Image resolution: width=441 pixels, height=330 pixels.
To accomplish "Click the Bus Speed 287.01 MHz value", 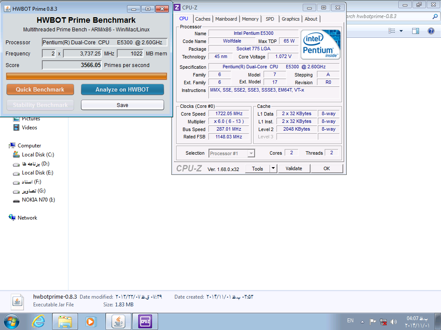I will pyautogui.click(x=229, y=129).
